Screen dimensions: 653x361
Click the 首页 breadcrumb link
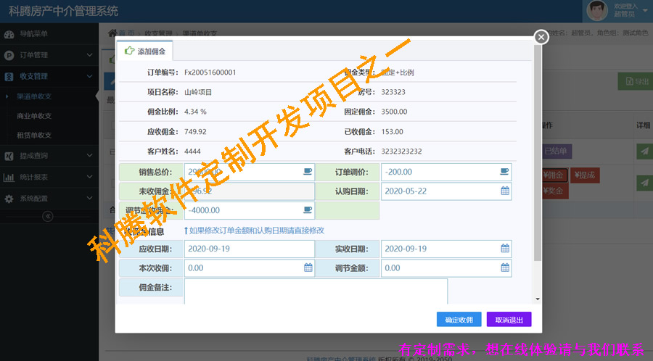point(126,33)
